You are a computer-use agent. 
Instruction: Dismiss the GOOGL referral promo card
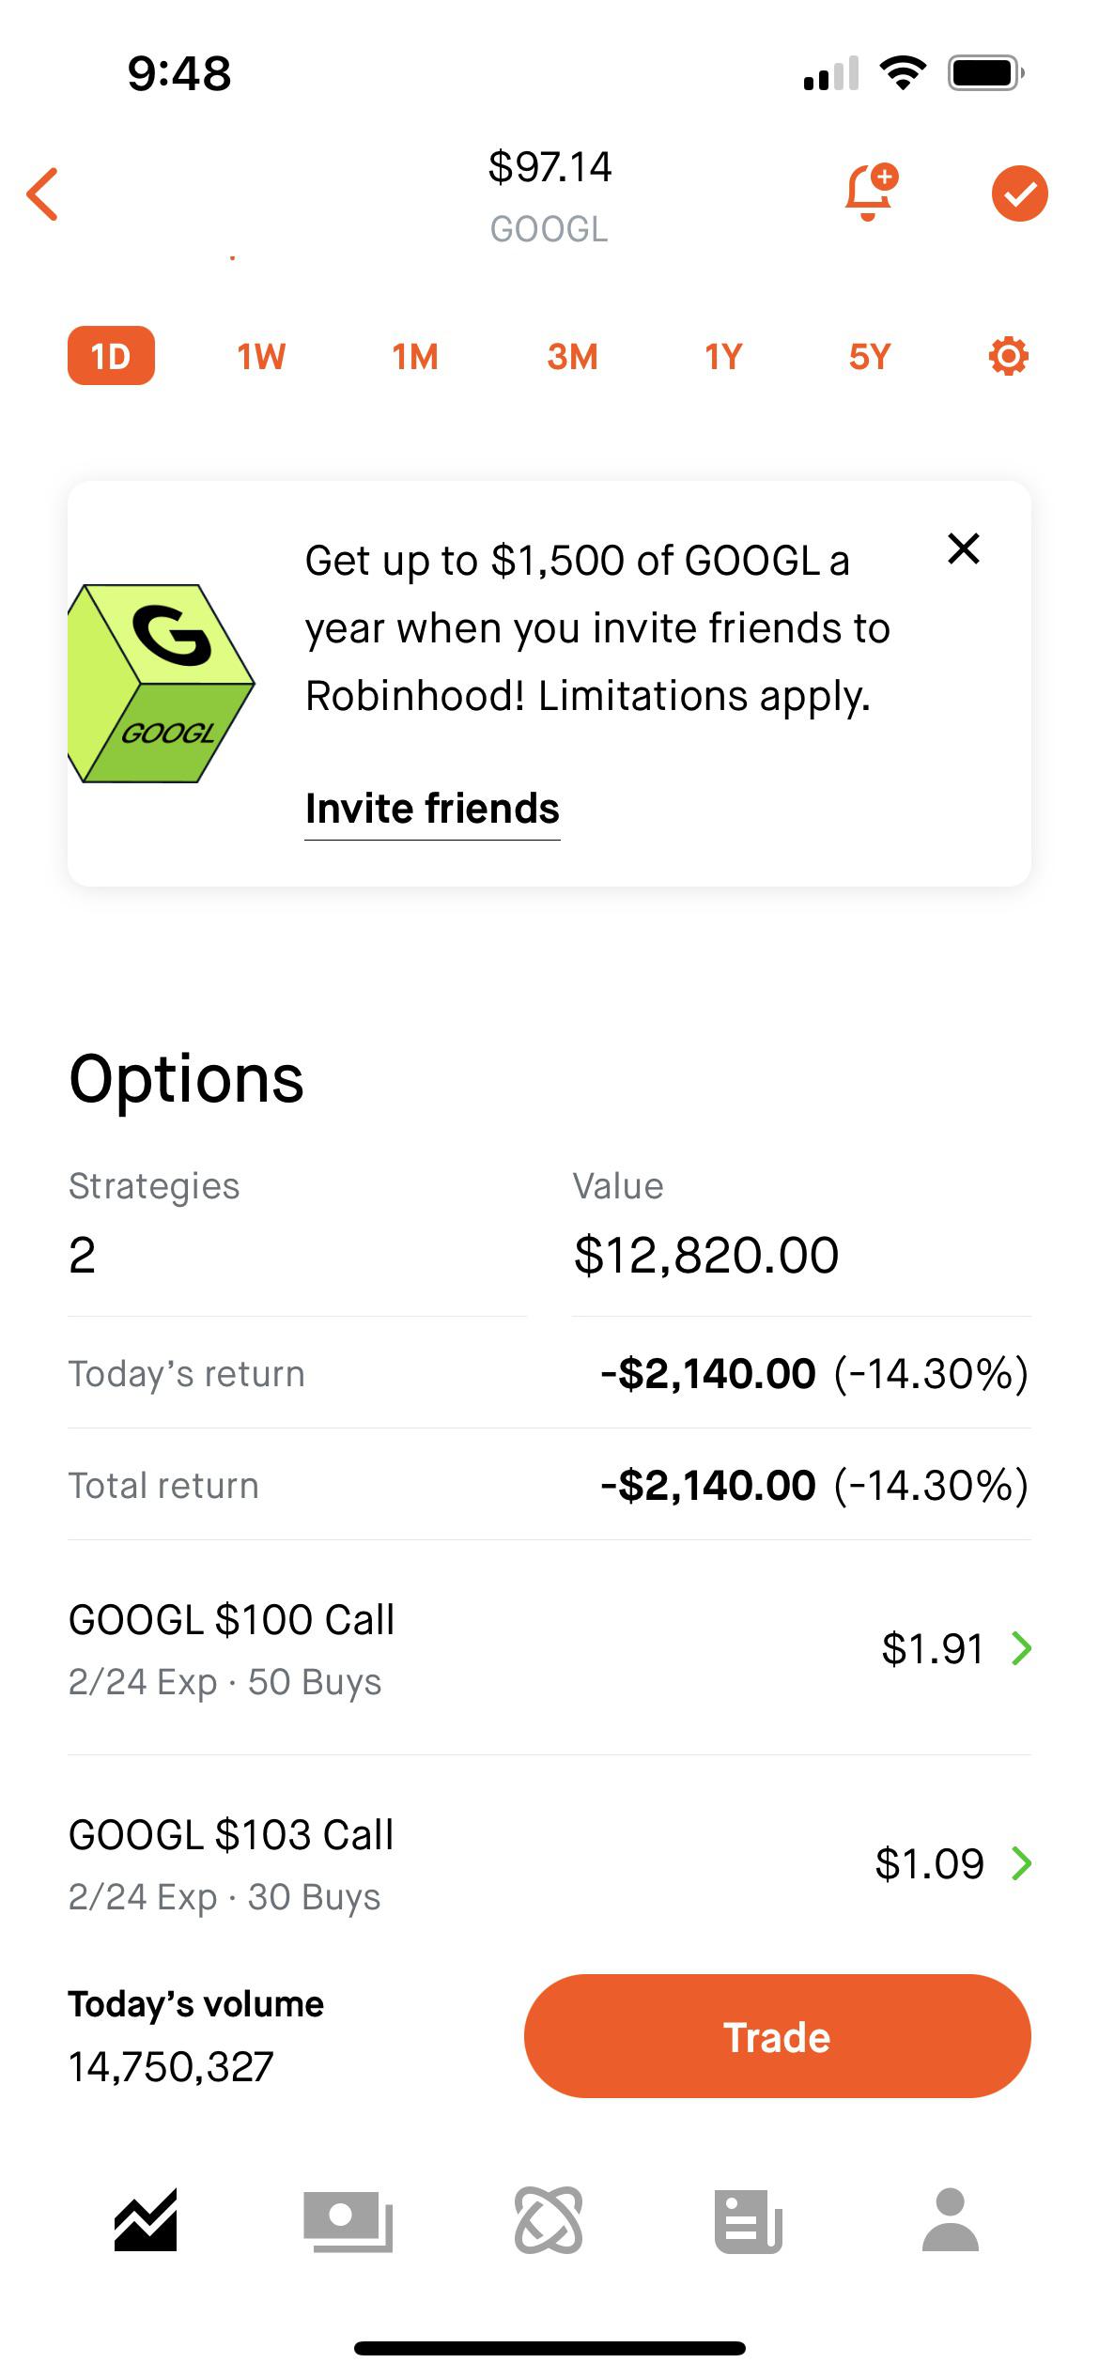pos(964,548)
